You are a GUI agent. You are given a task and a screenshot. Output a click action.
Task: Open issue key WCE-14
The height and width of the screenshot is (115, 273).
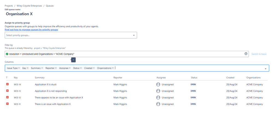pos(17,85)
